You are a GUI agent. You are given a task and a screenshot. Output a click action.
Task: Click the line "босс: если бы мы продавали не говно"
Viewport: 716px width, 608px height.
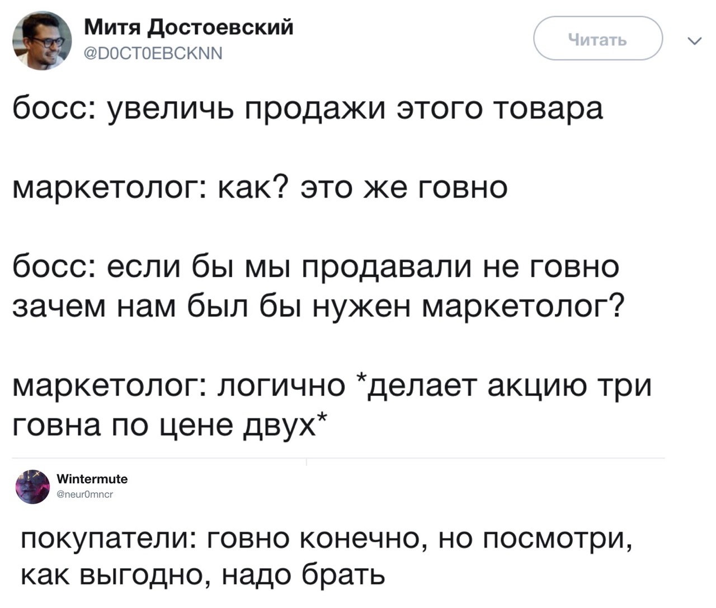click(315, 266)
